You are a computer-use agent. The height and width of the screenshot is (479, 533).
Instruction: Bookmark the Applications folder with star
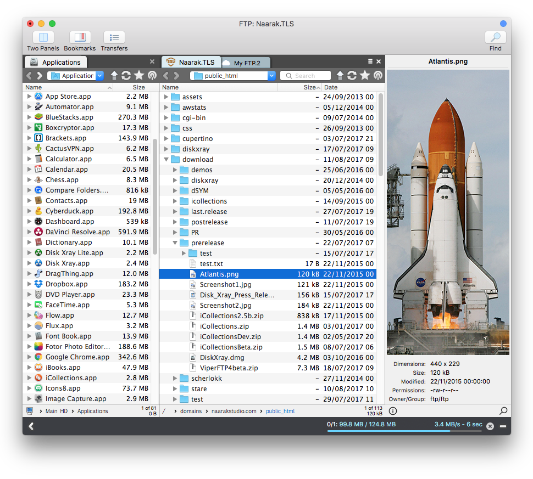click(x=139, y=75)
